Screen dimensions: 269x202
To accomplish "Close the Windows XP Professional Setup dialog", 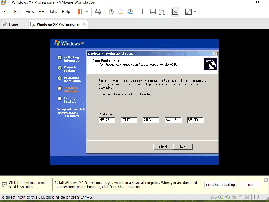I will pyautogui.click(x=215, y=54).
